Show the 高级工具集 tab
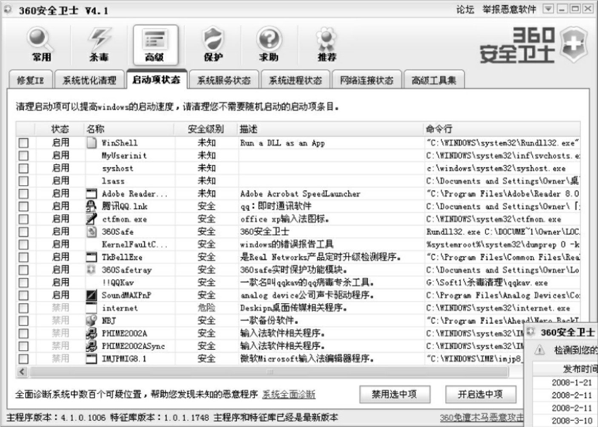 coord(434,80)
